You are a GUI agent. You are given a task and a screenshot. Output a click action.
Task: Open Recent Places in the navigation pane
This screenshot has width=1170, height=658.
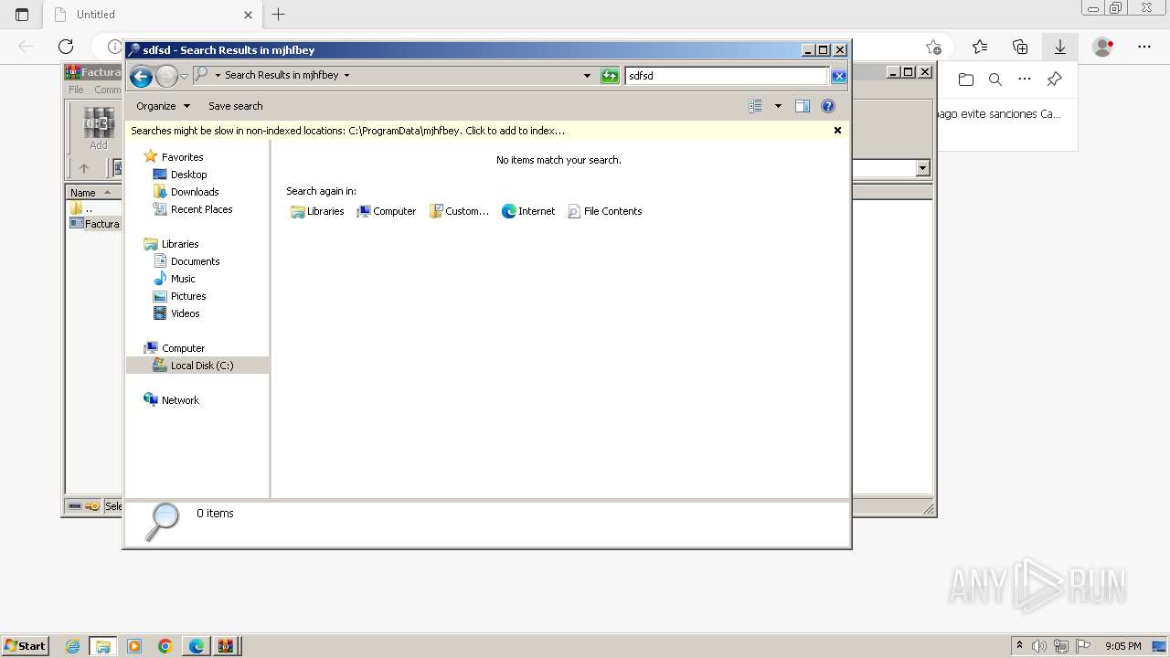coord(193,209)
